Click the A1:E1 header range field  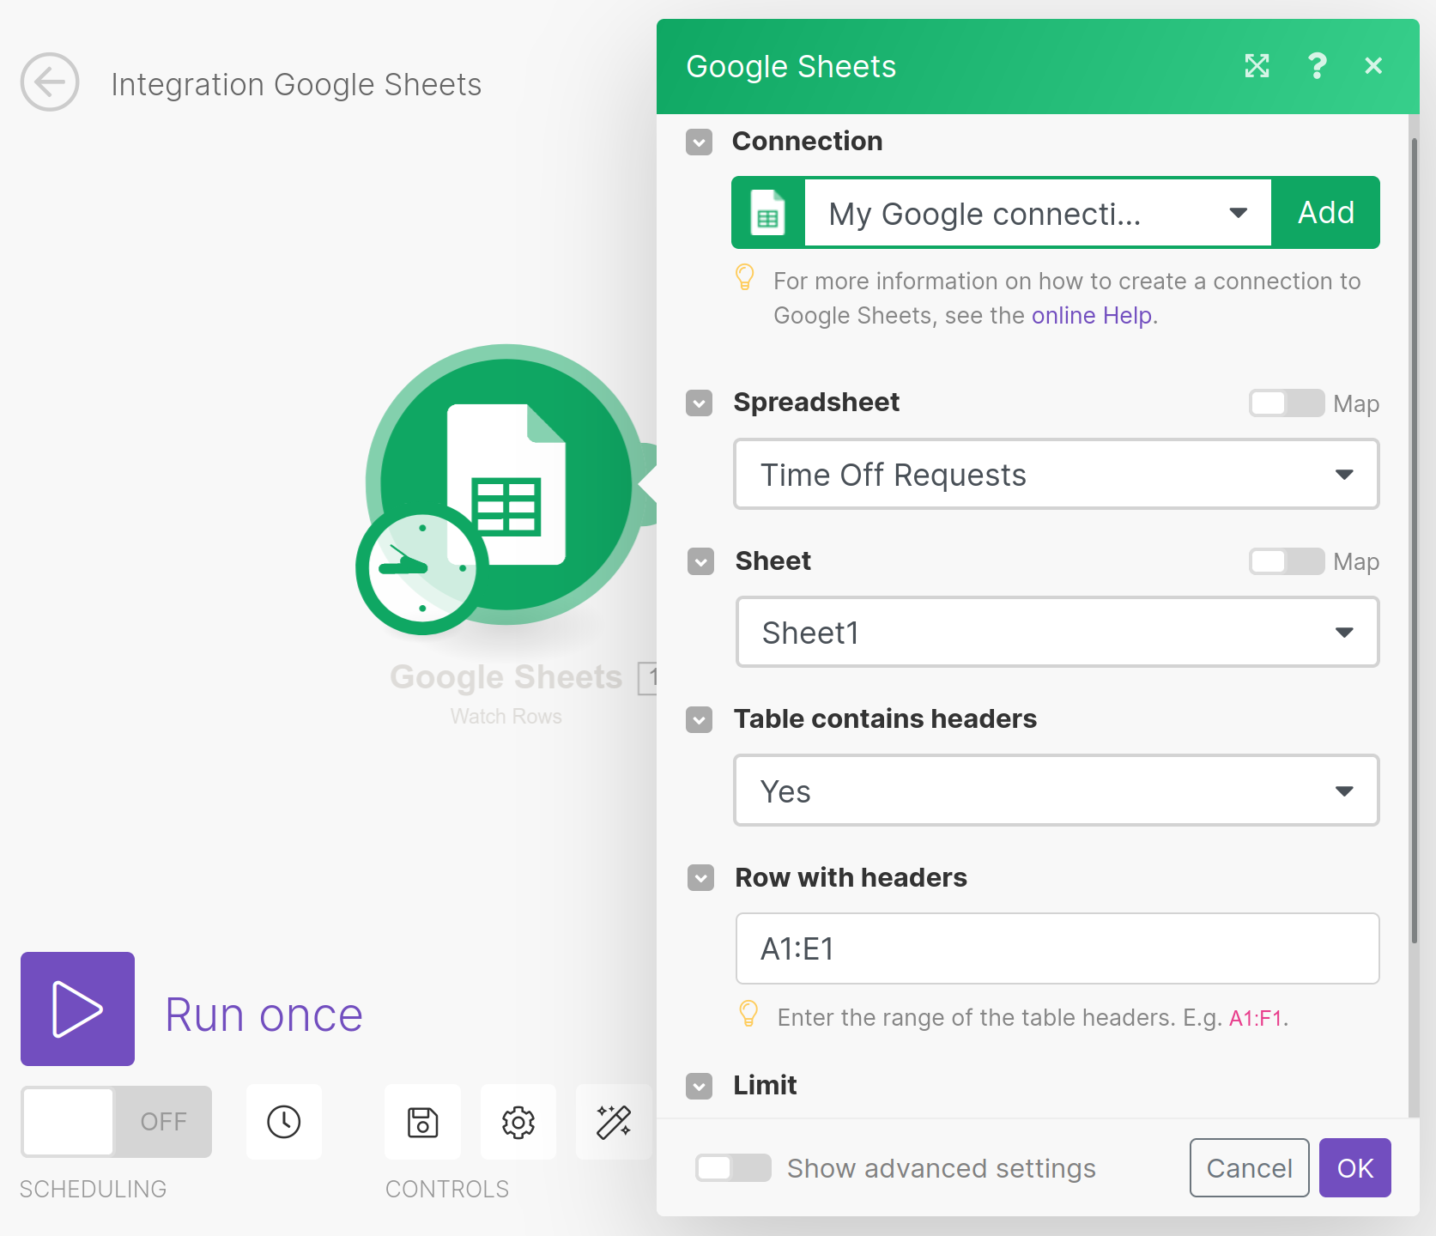pyautogui.click(x=1057, y=948)
